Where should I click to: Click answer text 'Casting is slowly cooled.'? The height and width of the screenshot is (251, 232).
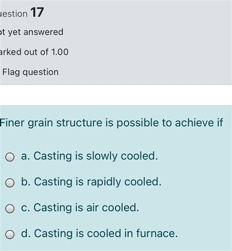coord(96,156)
